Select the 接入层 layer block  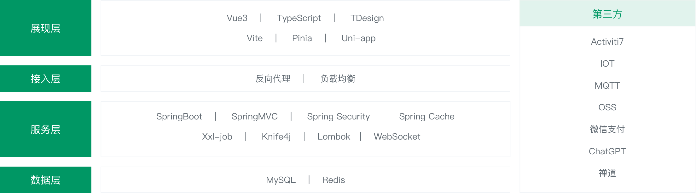click(45, 79)
